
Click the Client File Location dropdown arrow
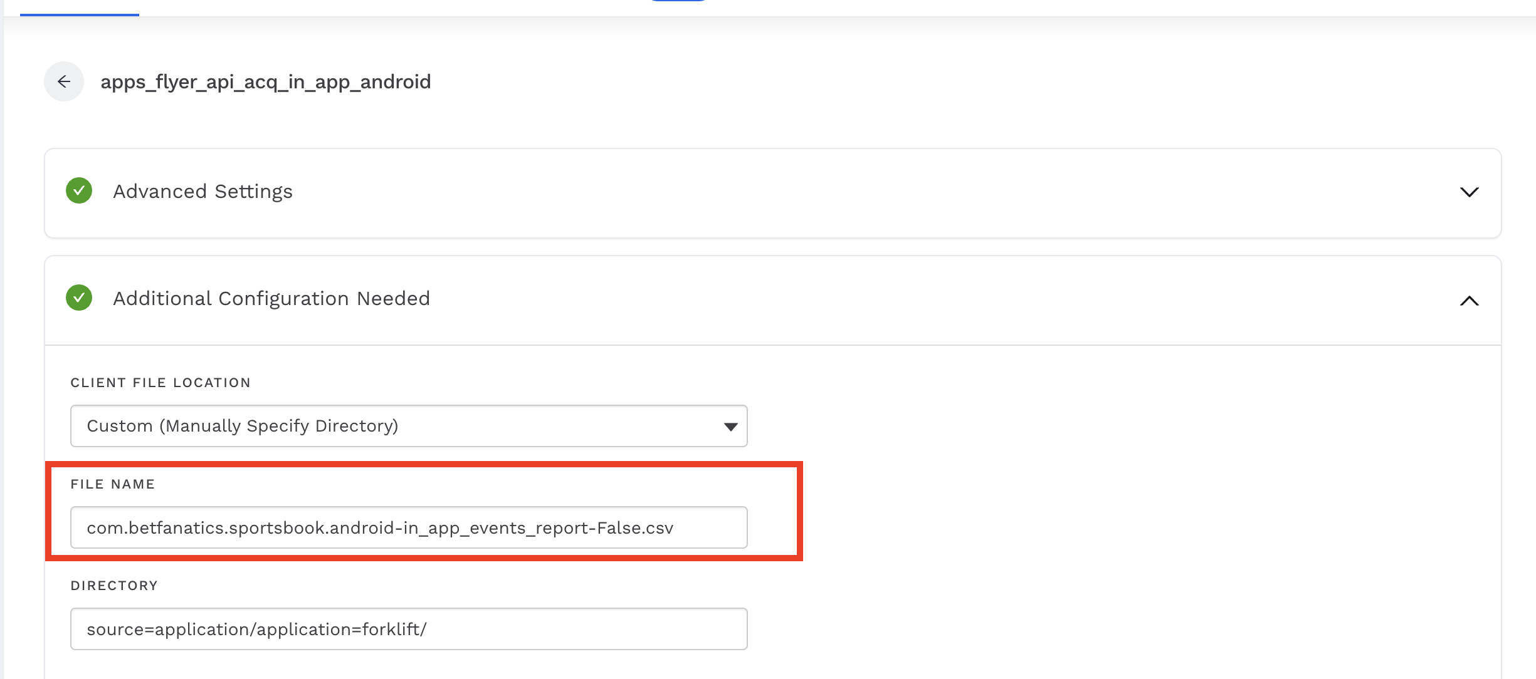coord(730,427)
